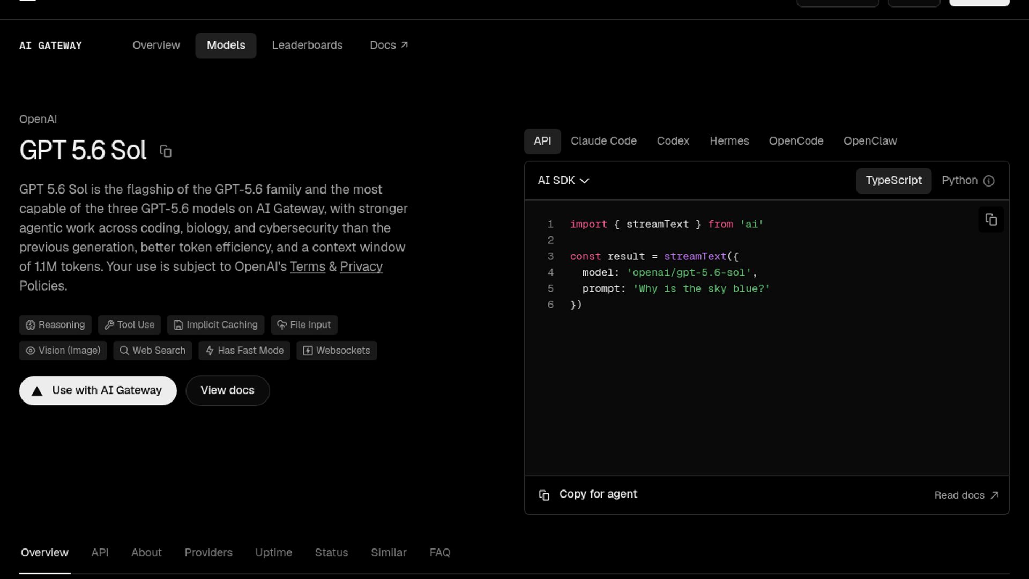The image size is (1029, 579).
Task: Open the AI SDK dropdown
Action: click(563, 181)
